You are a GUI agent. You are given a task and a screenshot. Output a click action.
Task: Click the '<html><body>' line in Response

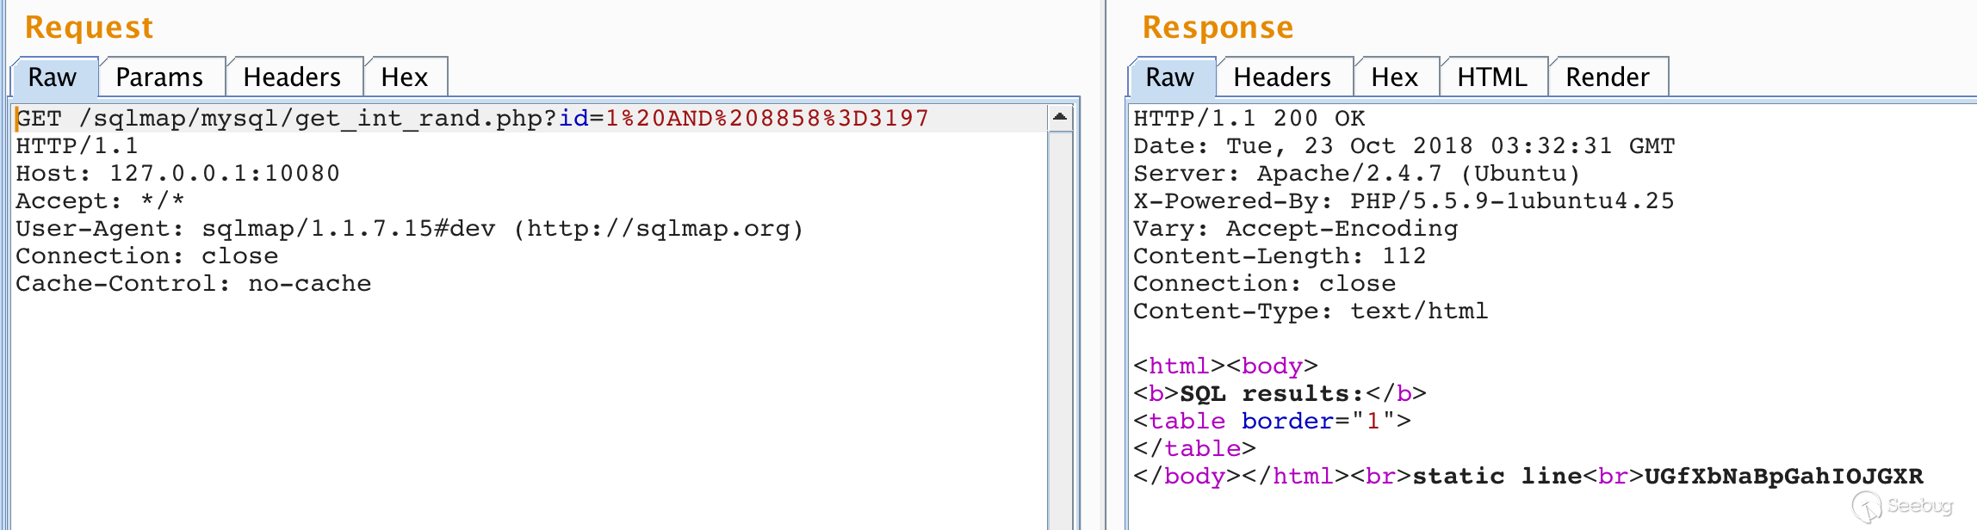[x=1225, y=366]
